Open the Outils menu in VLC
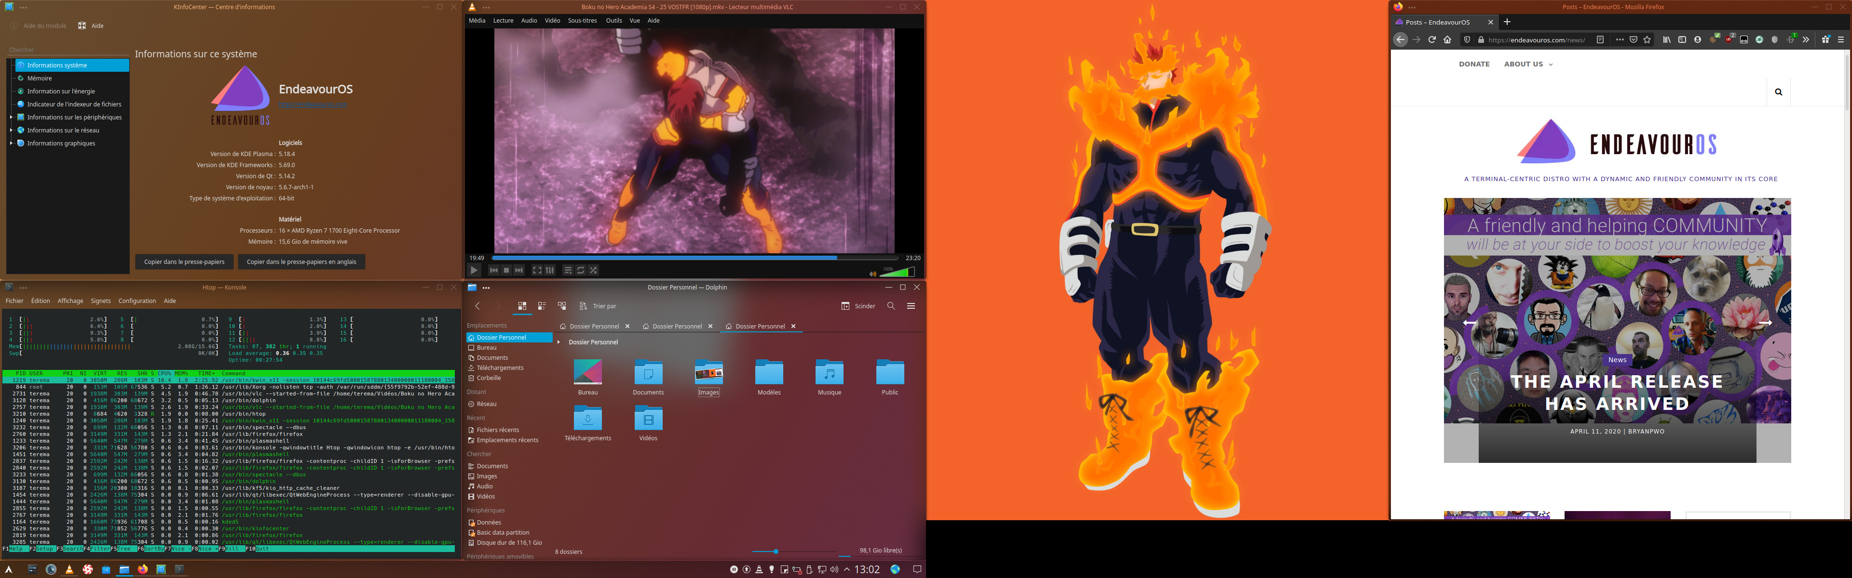The width and height of the screenshot is (1852, 578). (614, 21)
